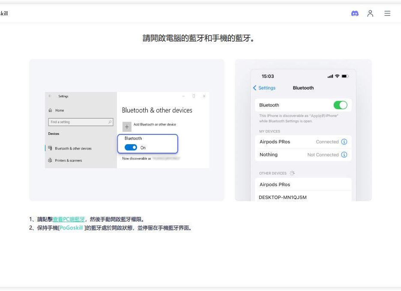Open the user account profile icon

coord(370,13)
